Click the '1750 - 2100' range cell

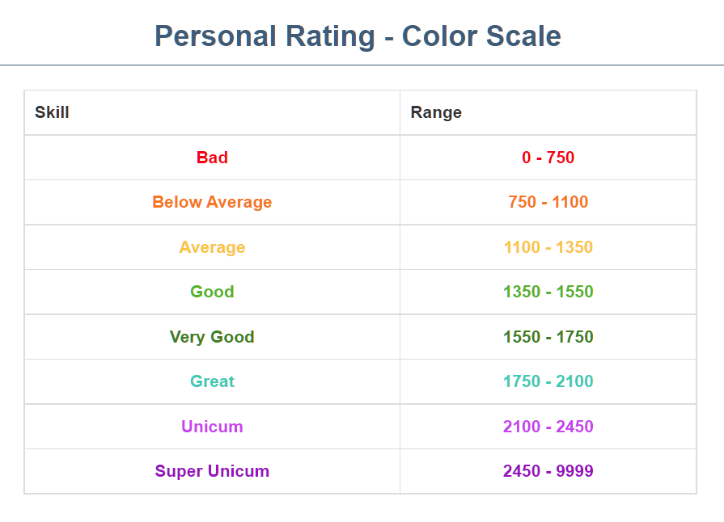pyautogui.click(x=548, y=381)
